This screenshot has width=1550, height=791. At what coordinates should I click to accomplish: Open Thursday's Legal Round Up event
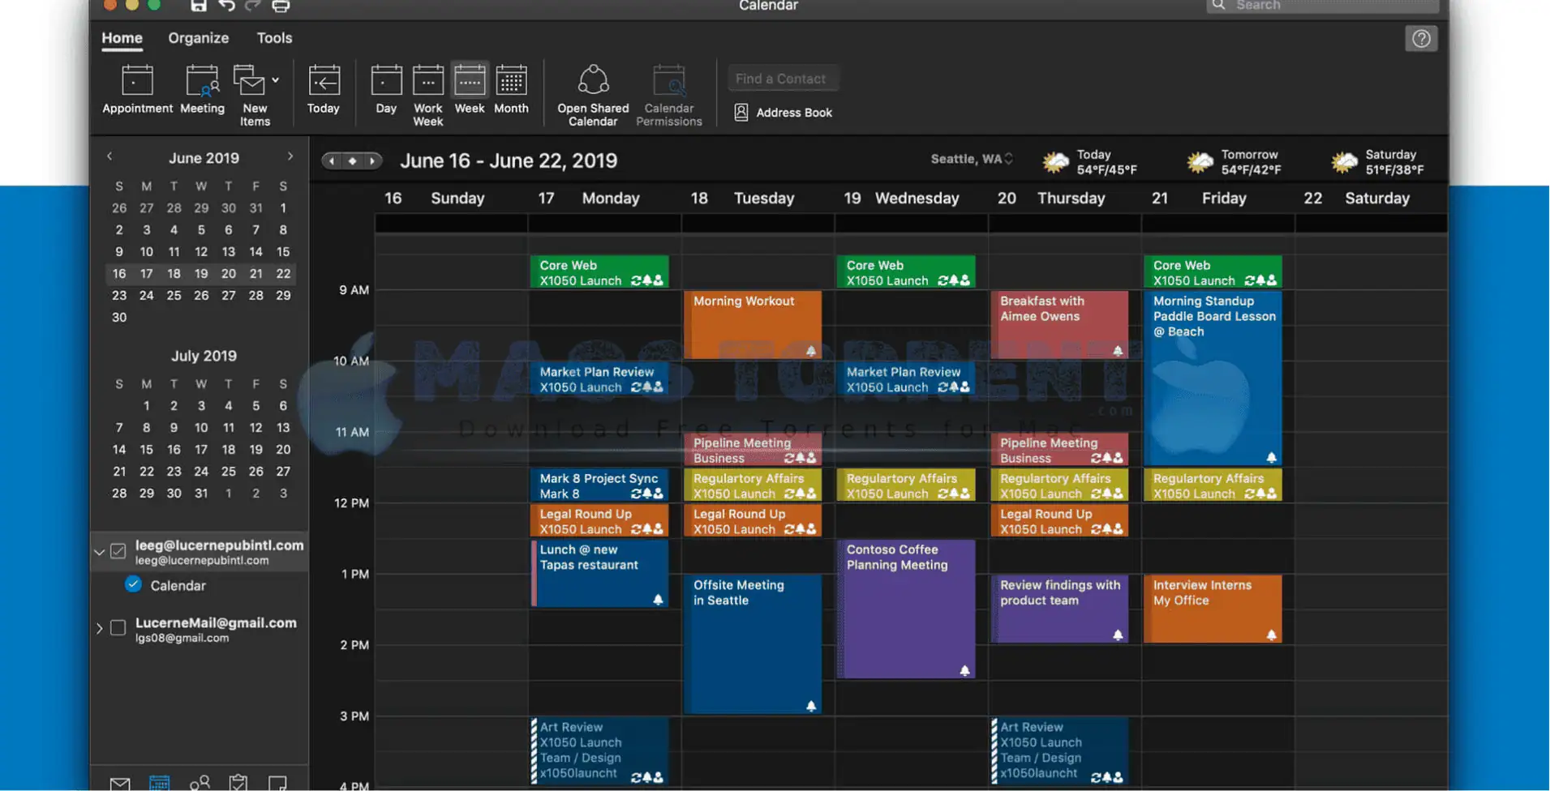coord(1059,521)
